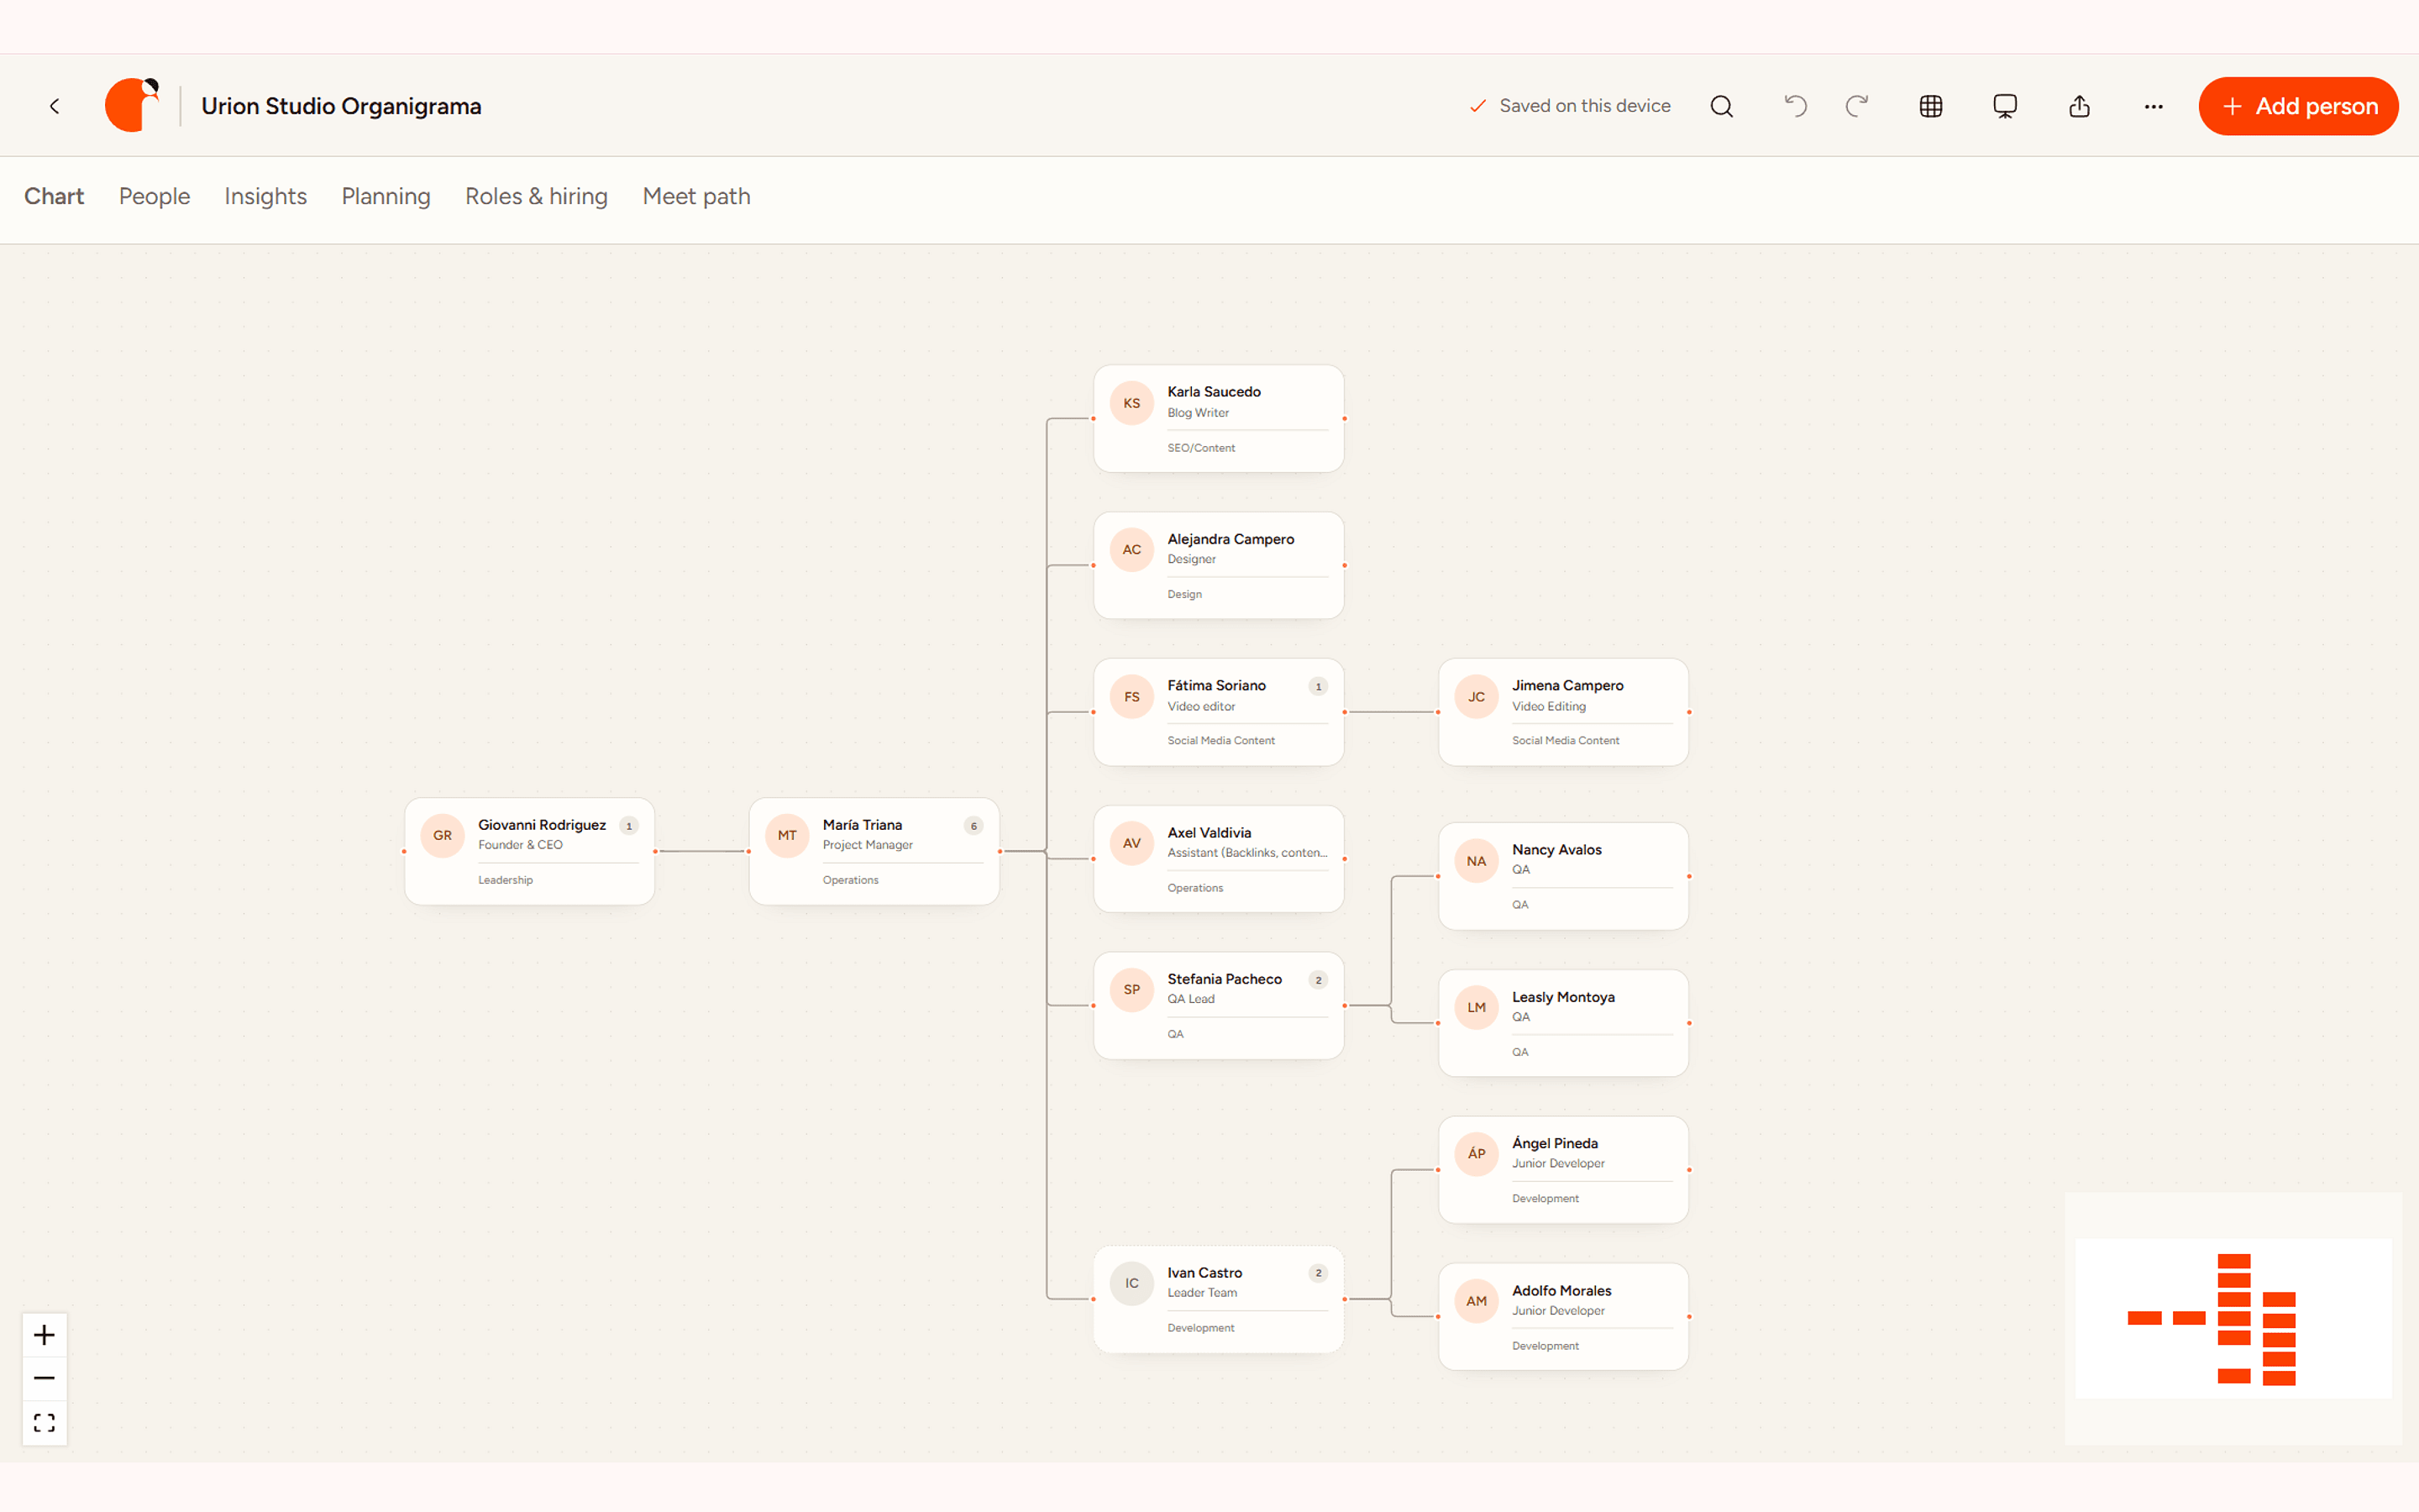Click Stefania Pacheco's QA Lead text

[1190, 999]
